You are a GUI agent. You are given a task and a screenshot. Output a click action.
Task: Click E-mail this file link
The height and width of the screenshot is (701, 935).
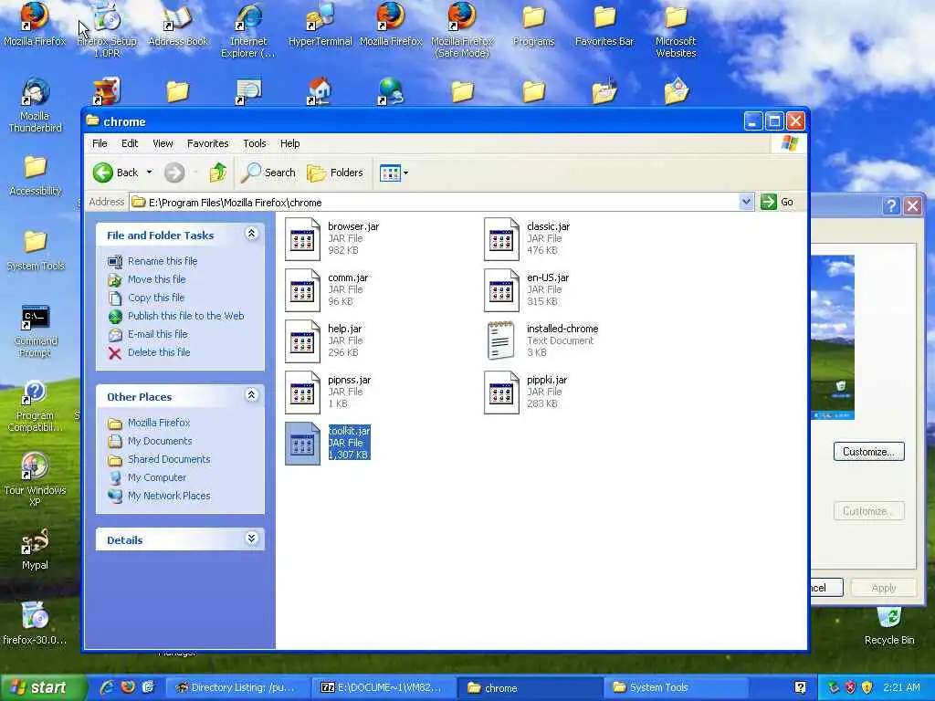(157, 334)
